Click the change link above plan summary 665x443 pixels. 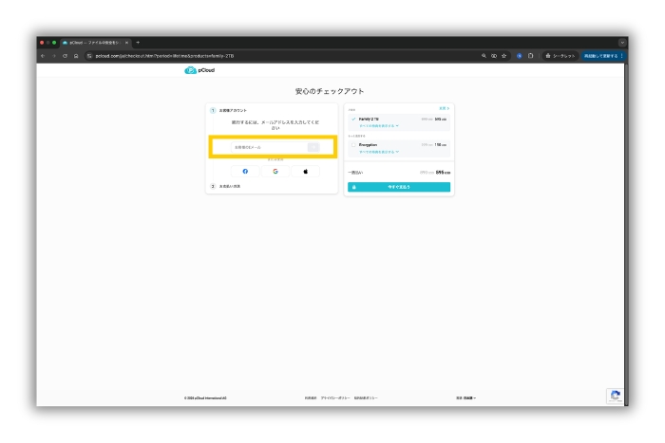point(443,108)
